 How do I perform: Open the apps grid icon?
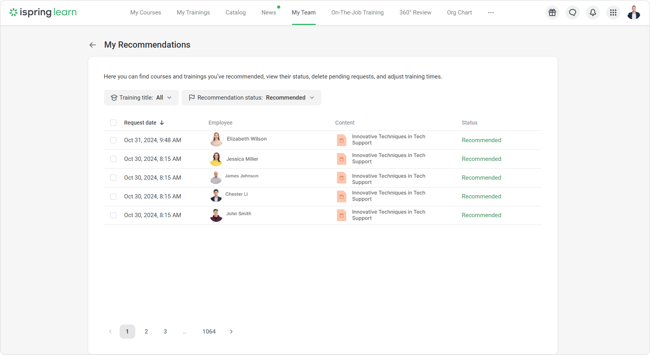(x=613, y=12)
